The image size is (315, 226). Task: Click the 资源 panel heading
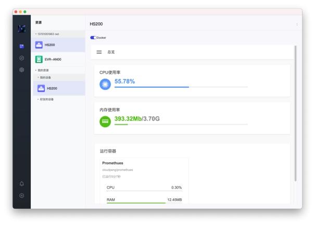[x=39, y=22]
